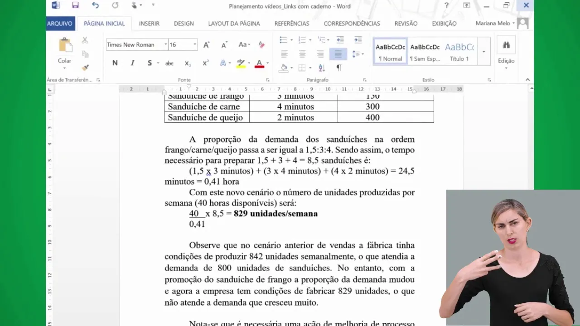Click multilevel list icon
The width and height of the screenshot is (580, 326).
point(321,40)
